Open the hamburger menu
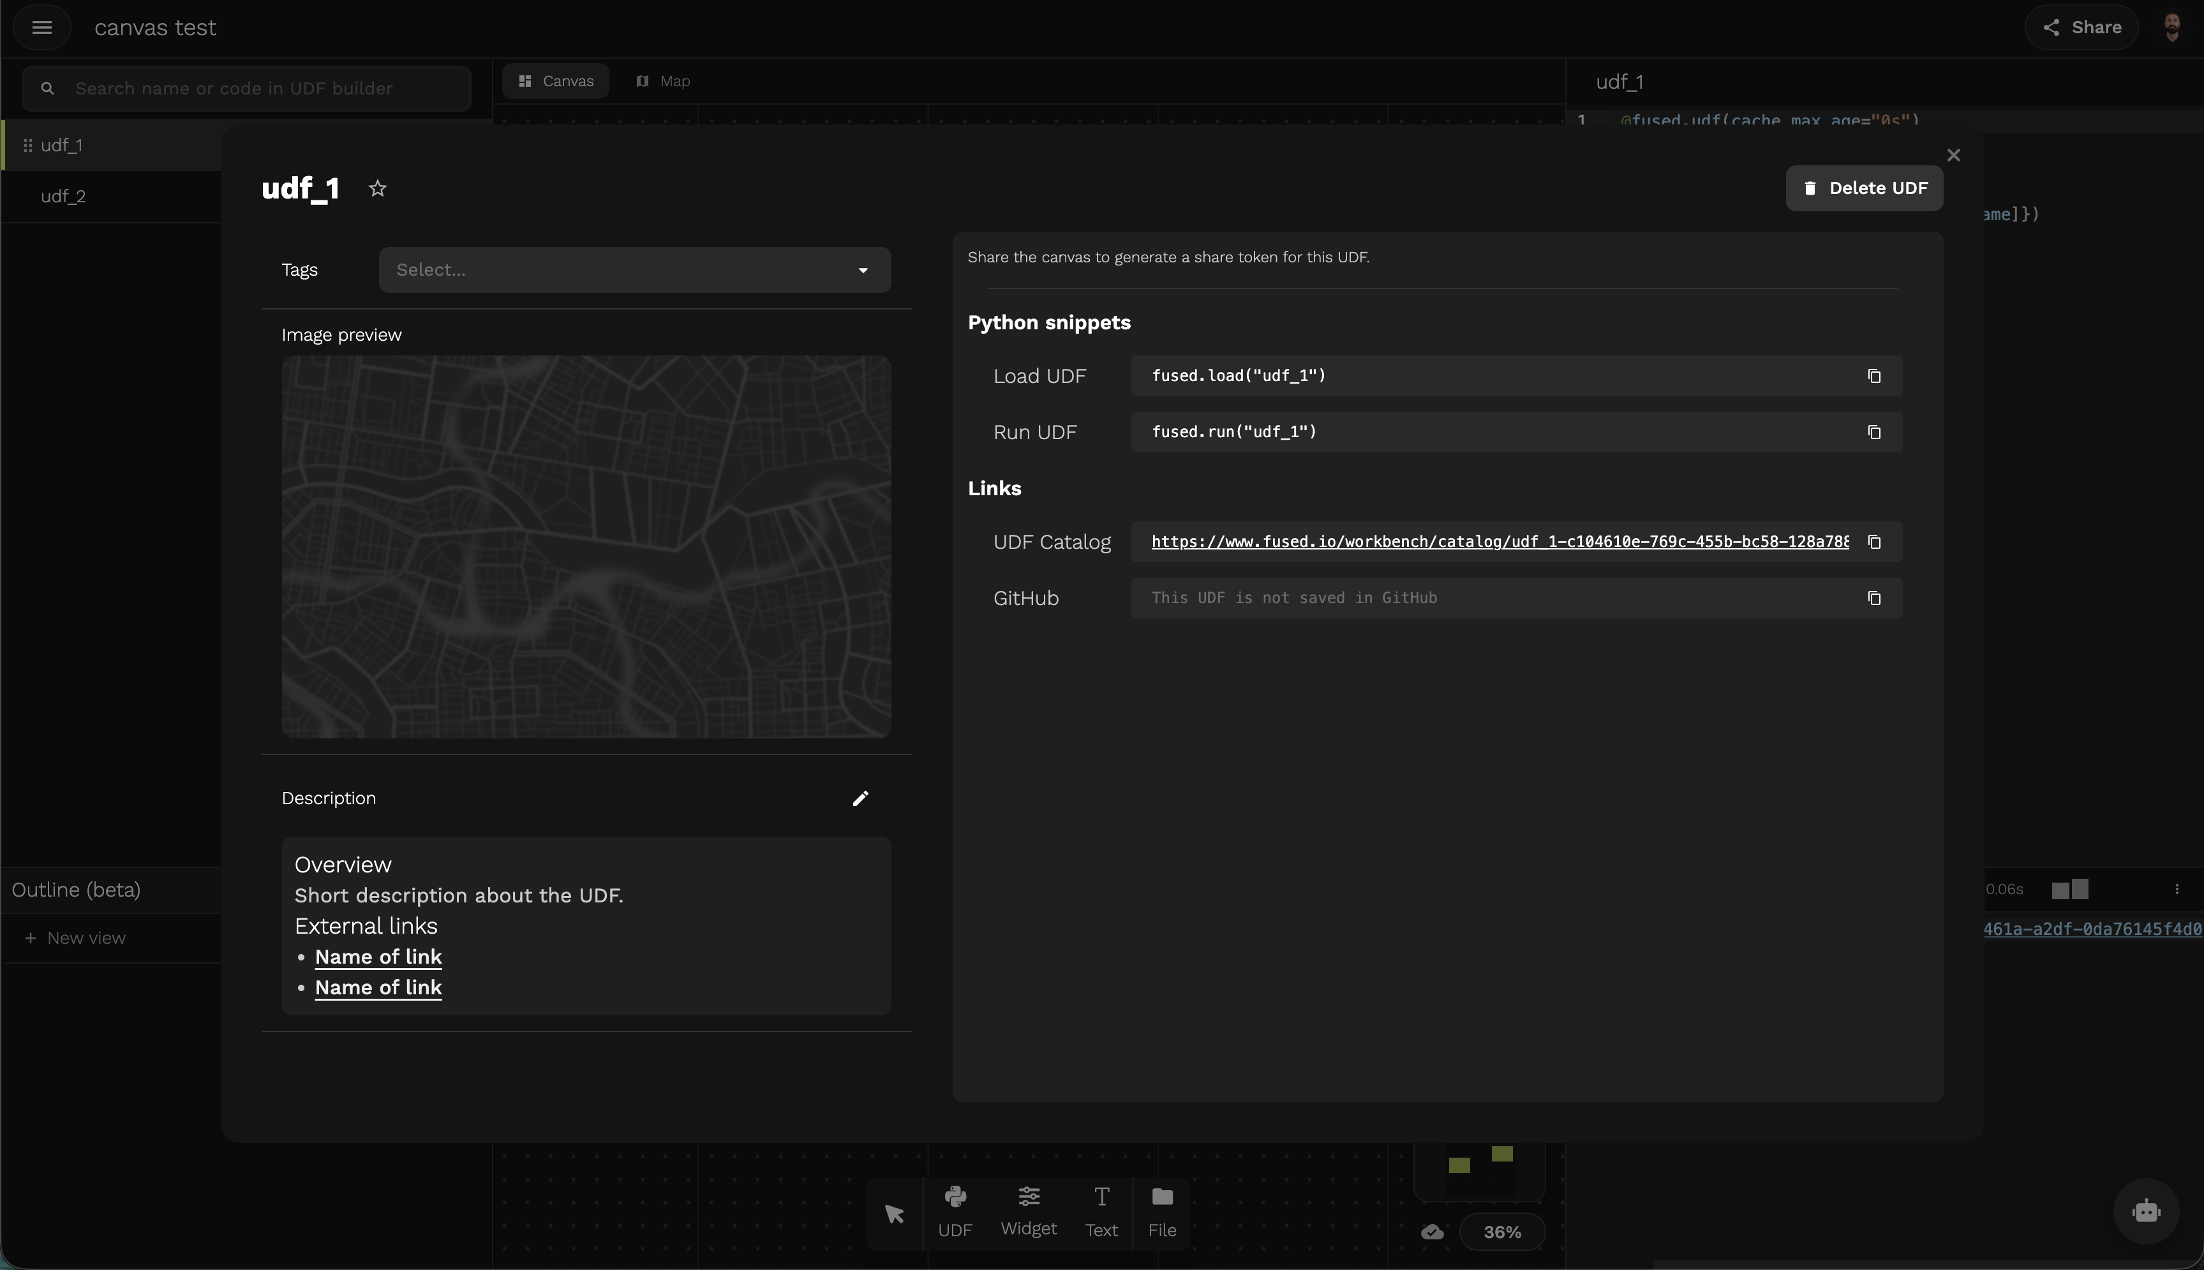The height and width of the screenshot is (1270, 2204). pos(42,28)
